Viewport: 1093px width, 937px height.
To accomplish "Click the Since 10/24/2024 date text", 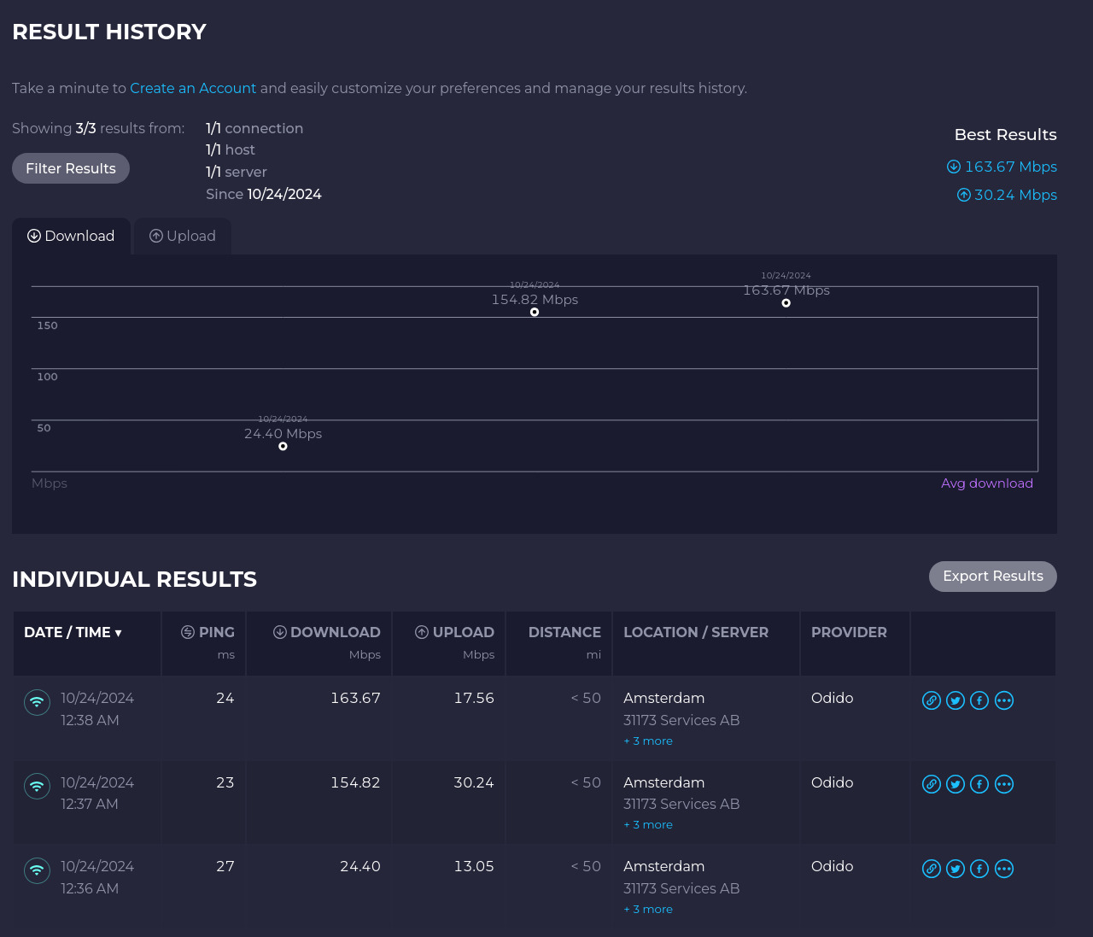I will [x=264, y=194].
